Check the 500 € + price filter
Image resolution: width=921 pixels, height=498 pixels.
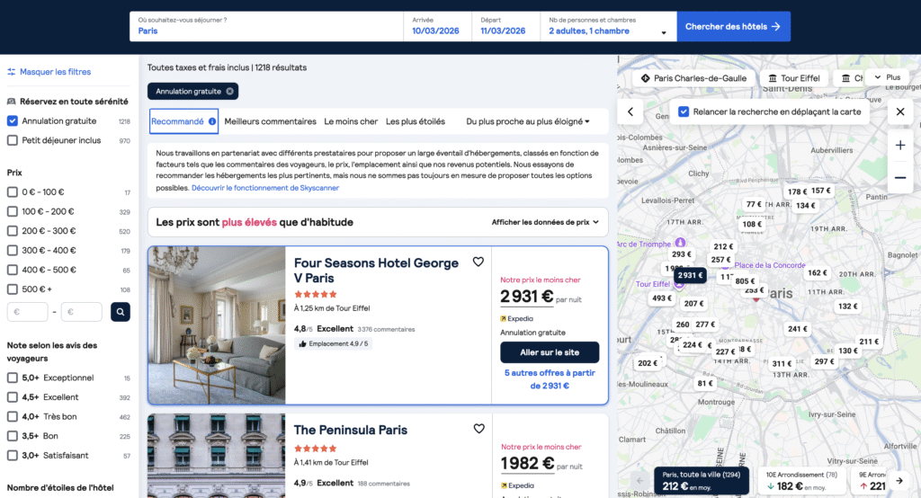[x=13, y=289]
